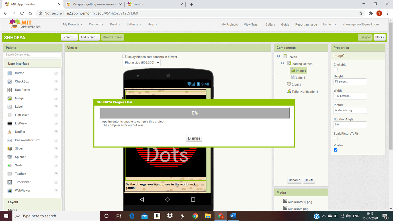The image size is (393, 221).
Task: Select Clock1 in the Components tree
Action: point(296,84)
